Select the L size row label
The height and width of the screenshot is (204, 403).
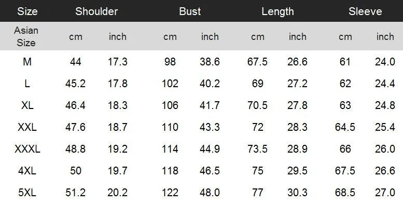coord(27,84)
